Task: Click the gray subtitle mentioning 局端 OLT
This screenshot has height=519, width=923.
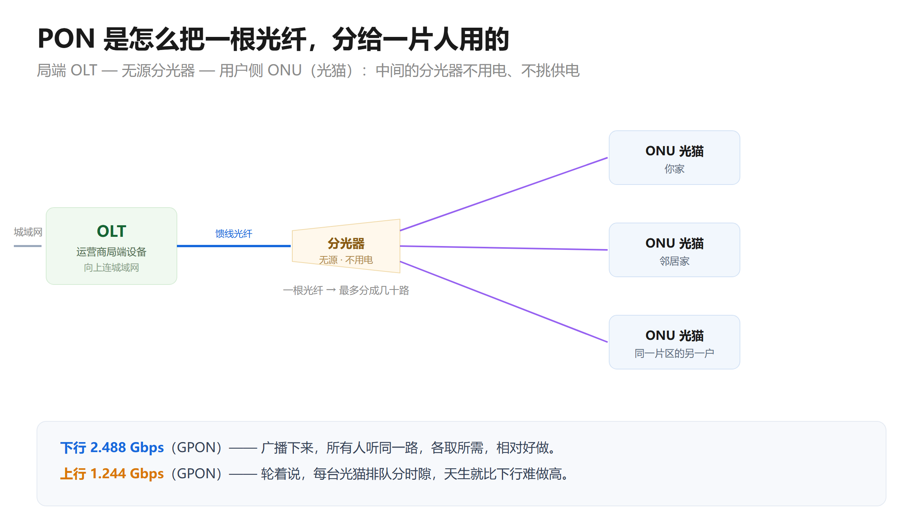Action: (x=308, y=70)
